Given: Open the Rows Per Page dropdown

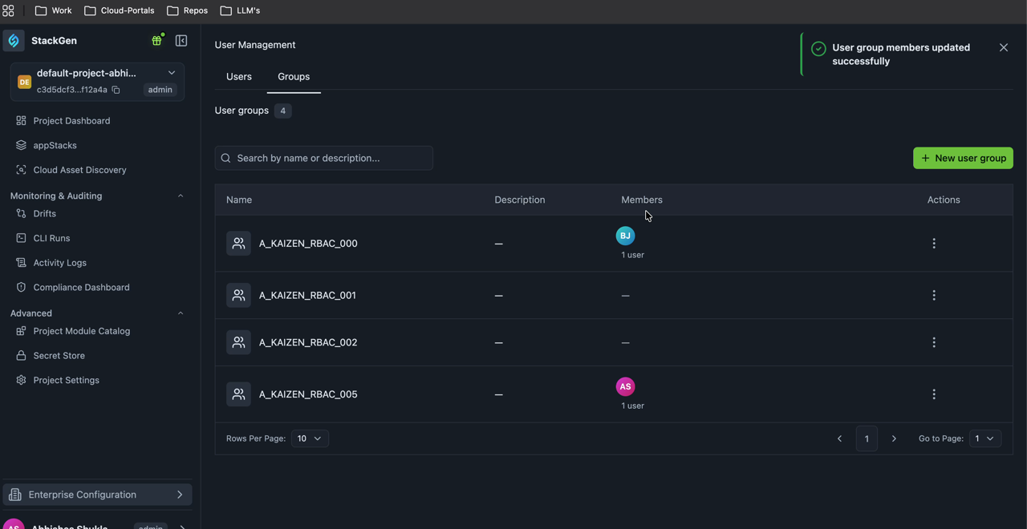Looking at the screenshot, I should (310, 438).
